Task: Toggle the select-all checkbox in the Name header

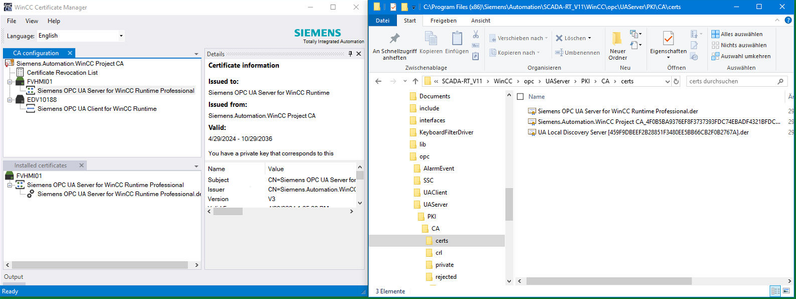Action: 521,97
